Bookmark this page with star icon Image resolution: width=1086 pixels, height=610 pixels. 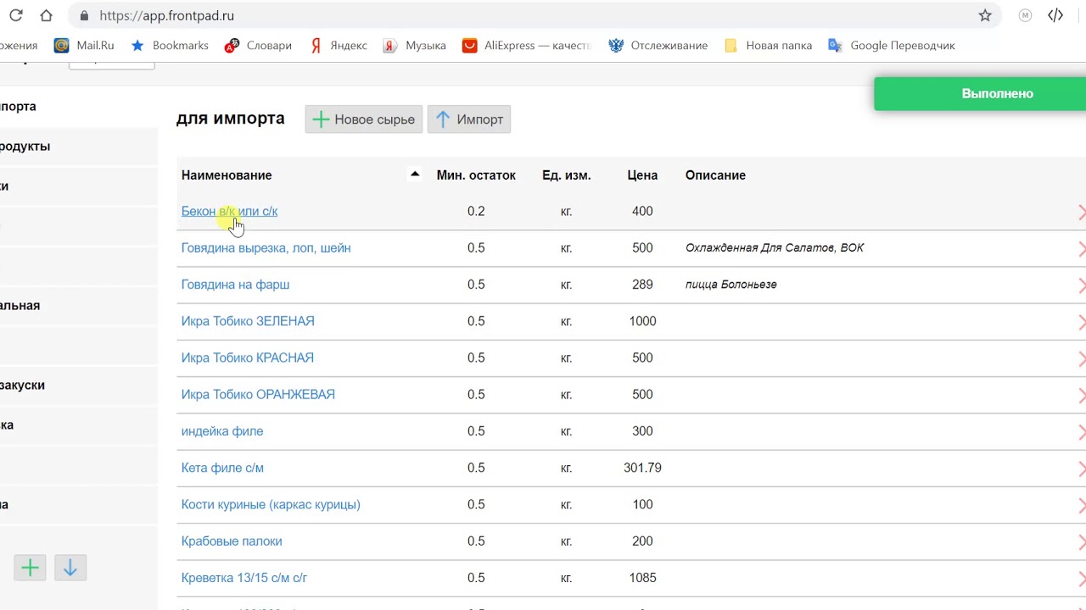pyautogui.click(x=985, y=15)
